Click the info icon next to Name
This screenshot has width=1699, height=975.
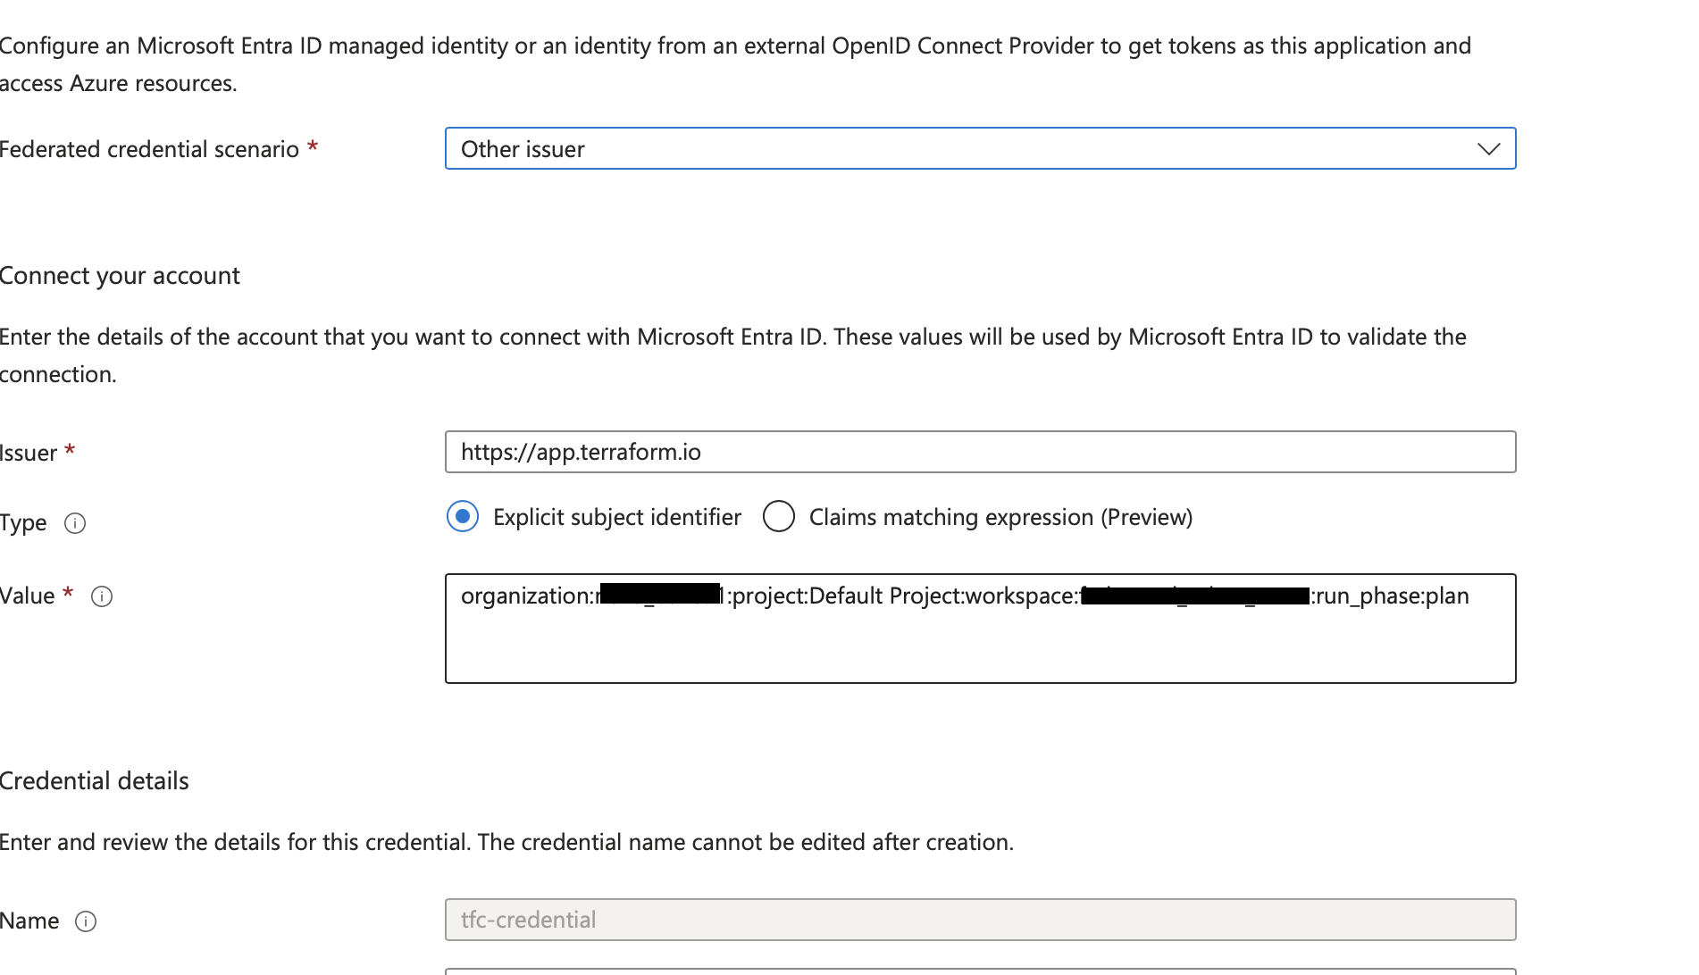86,921
